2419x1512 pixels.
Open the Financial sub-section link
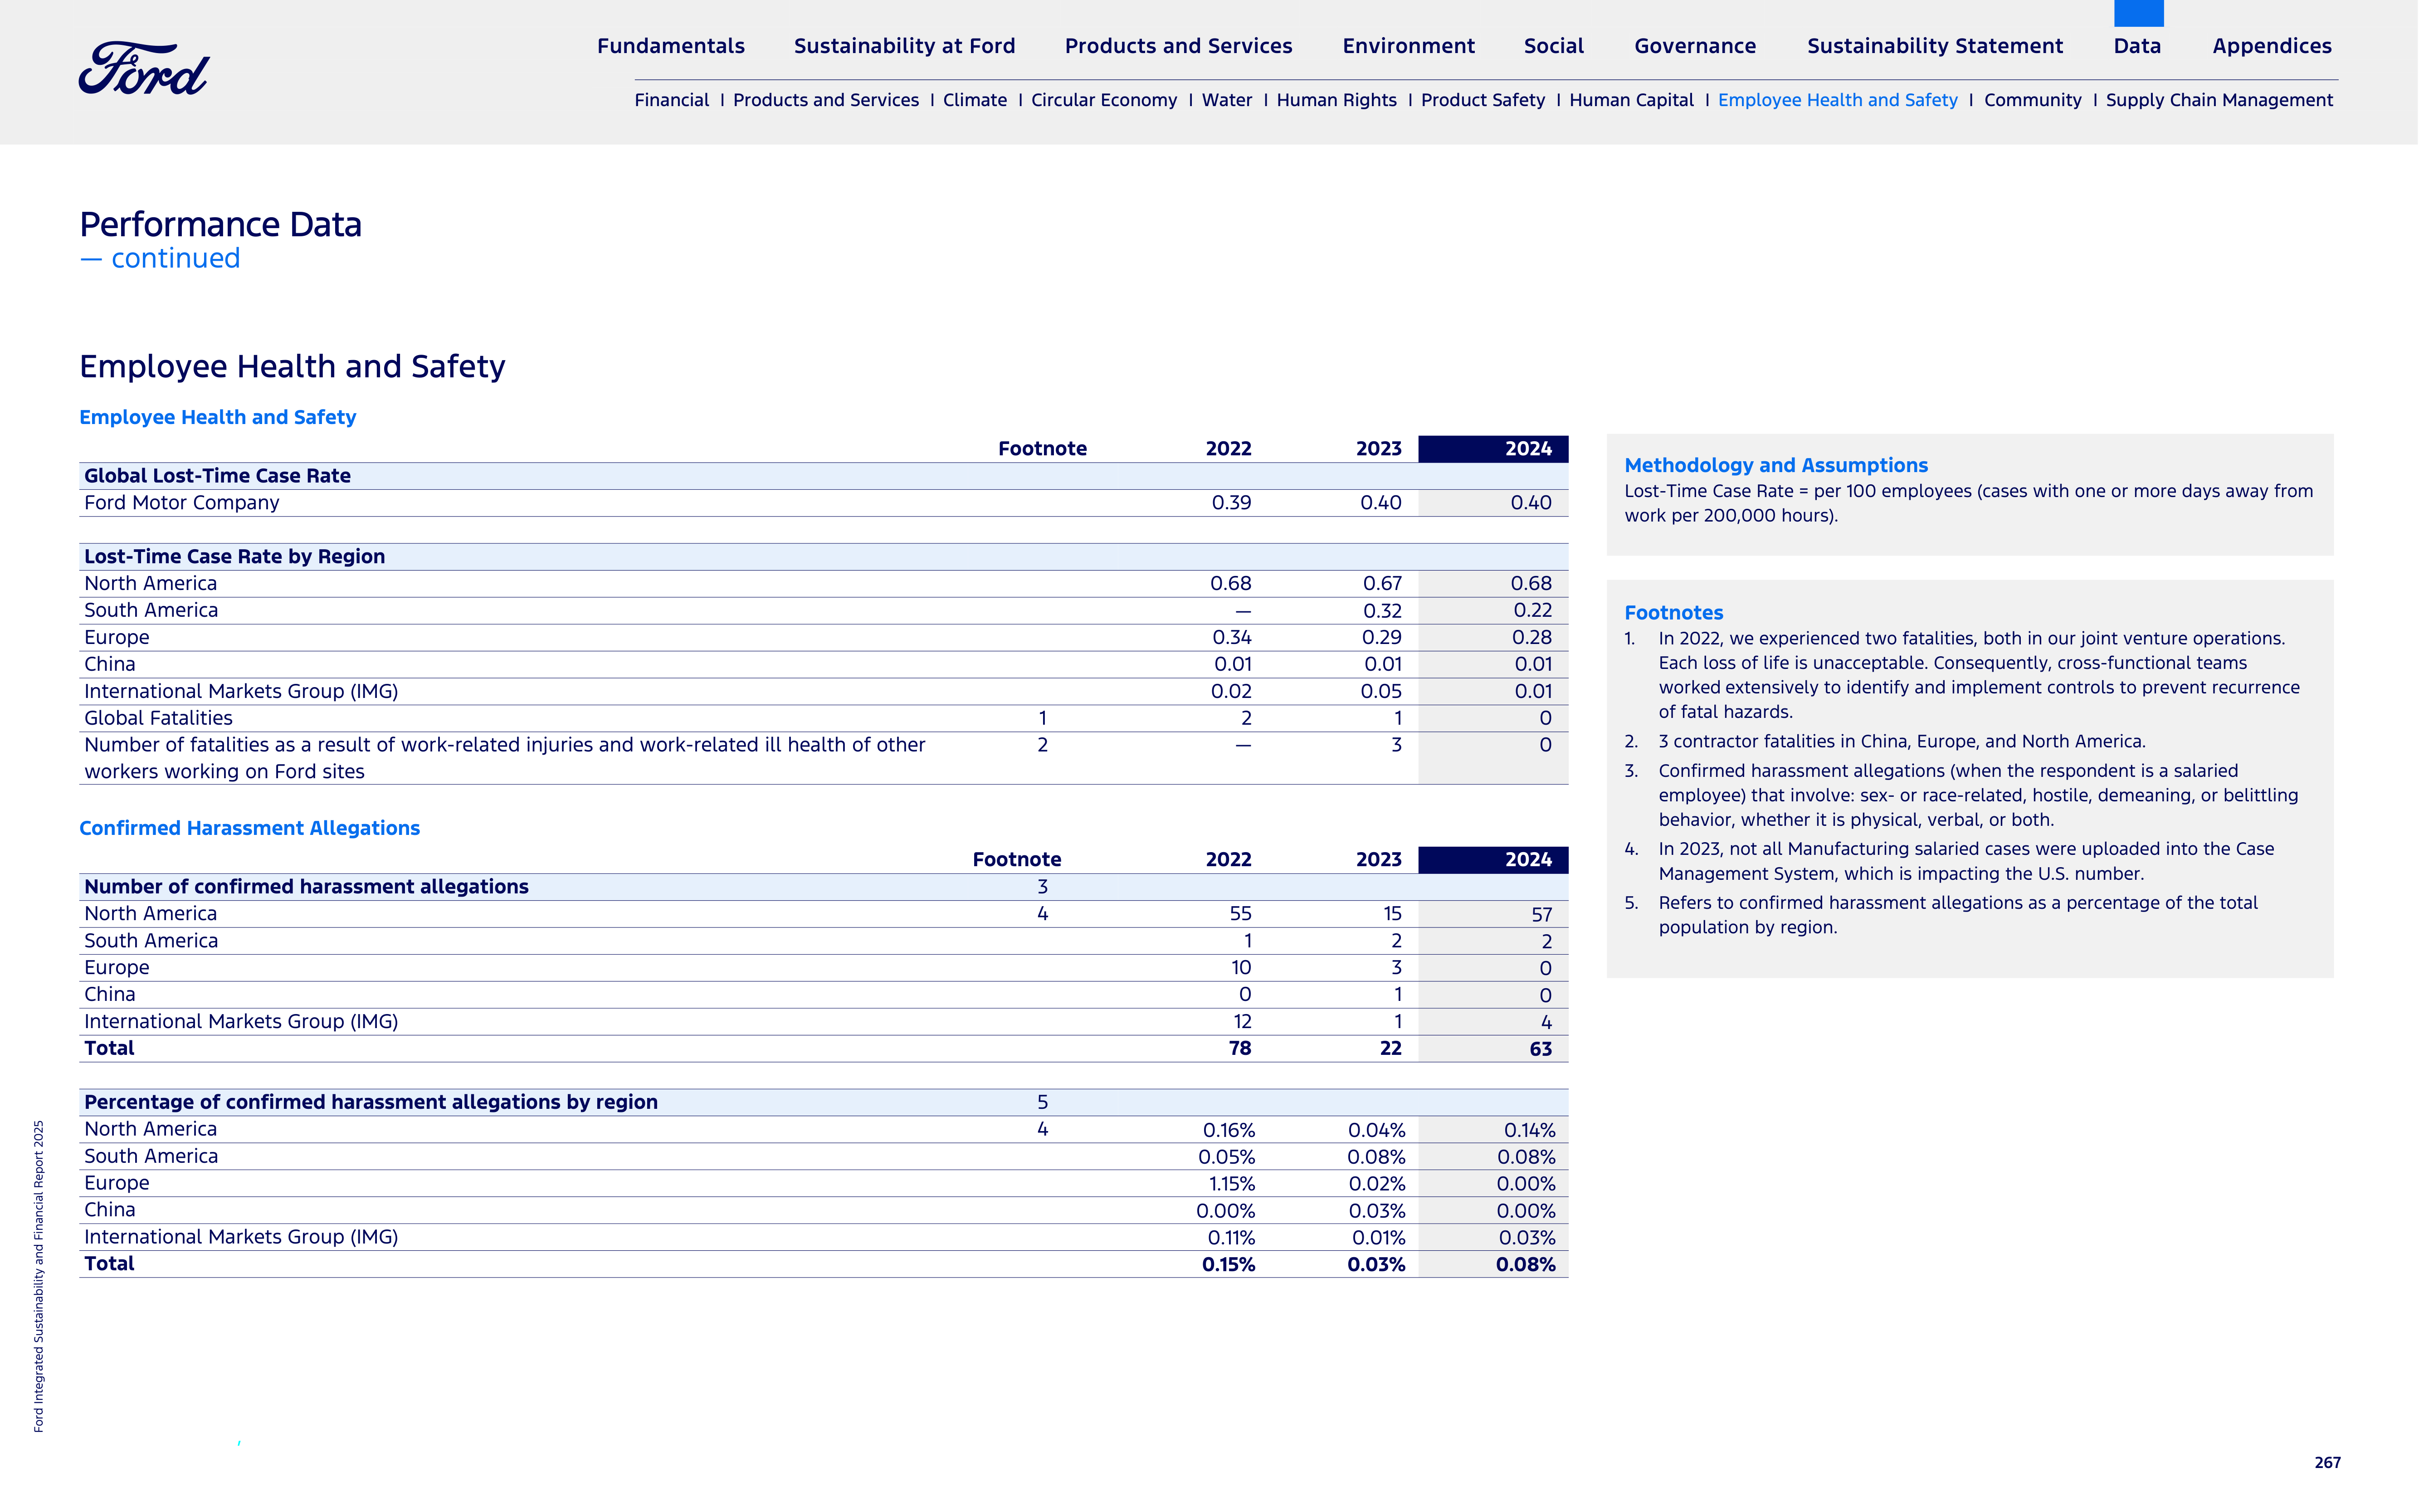pos(672,100)
